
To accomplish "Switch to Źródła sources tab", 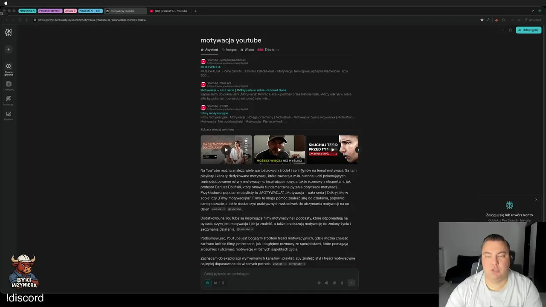I will pos(268,49).
